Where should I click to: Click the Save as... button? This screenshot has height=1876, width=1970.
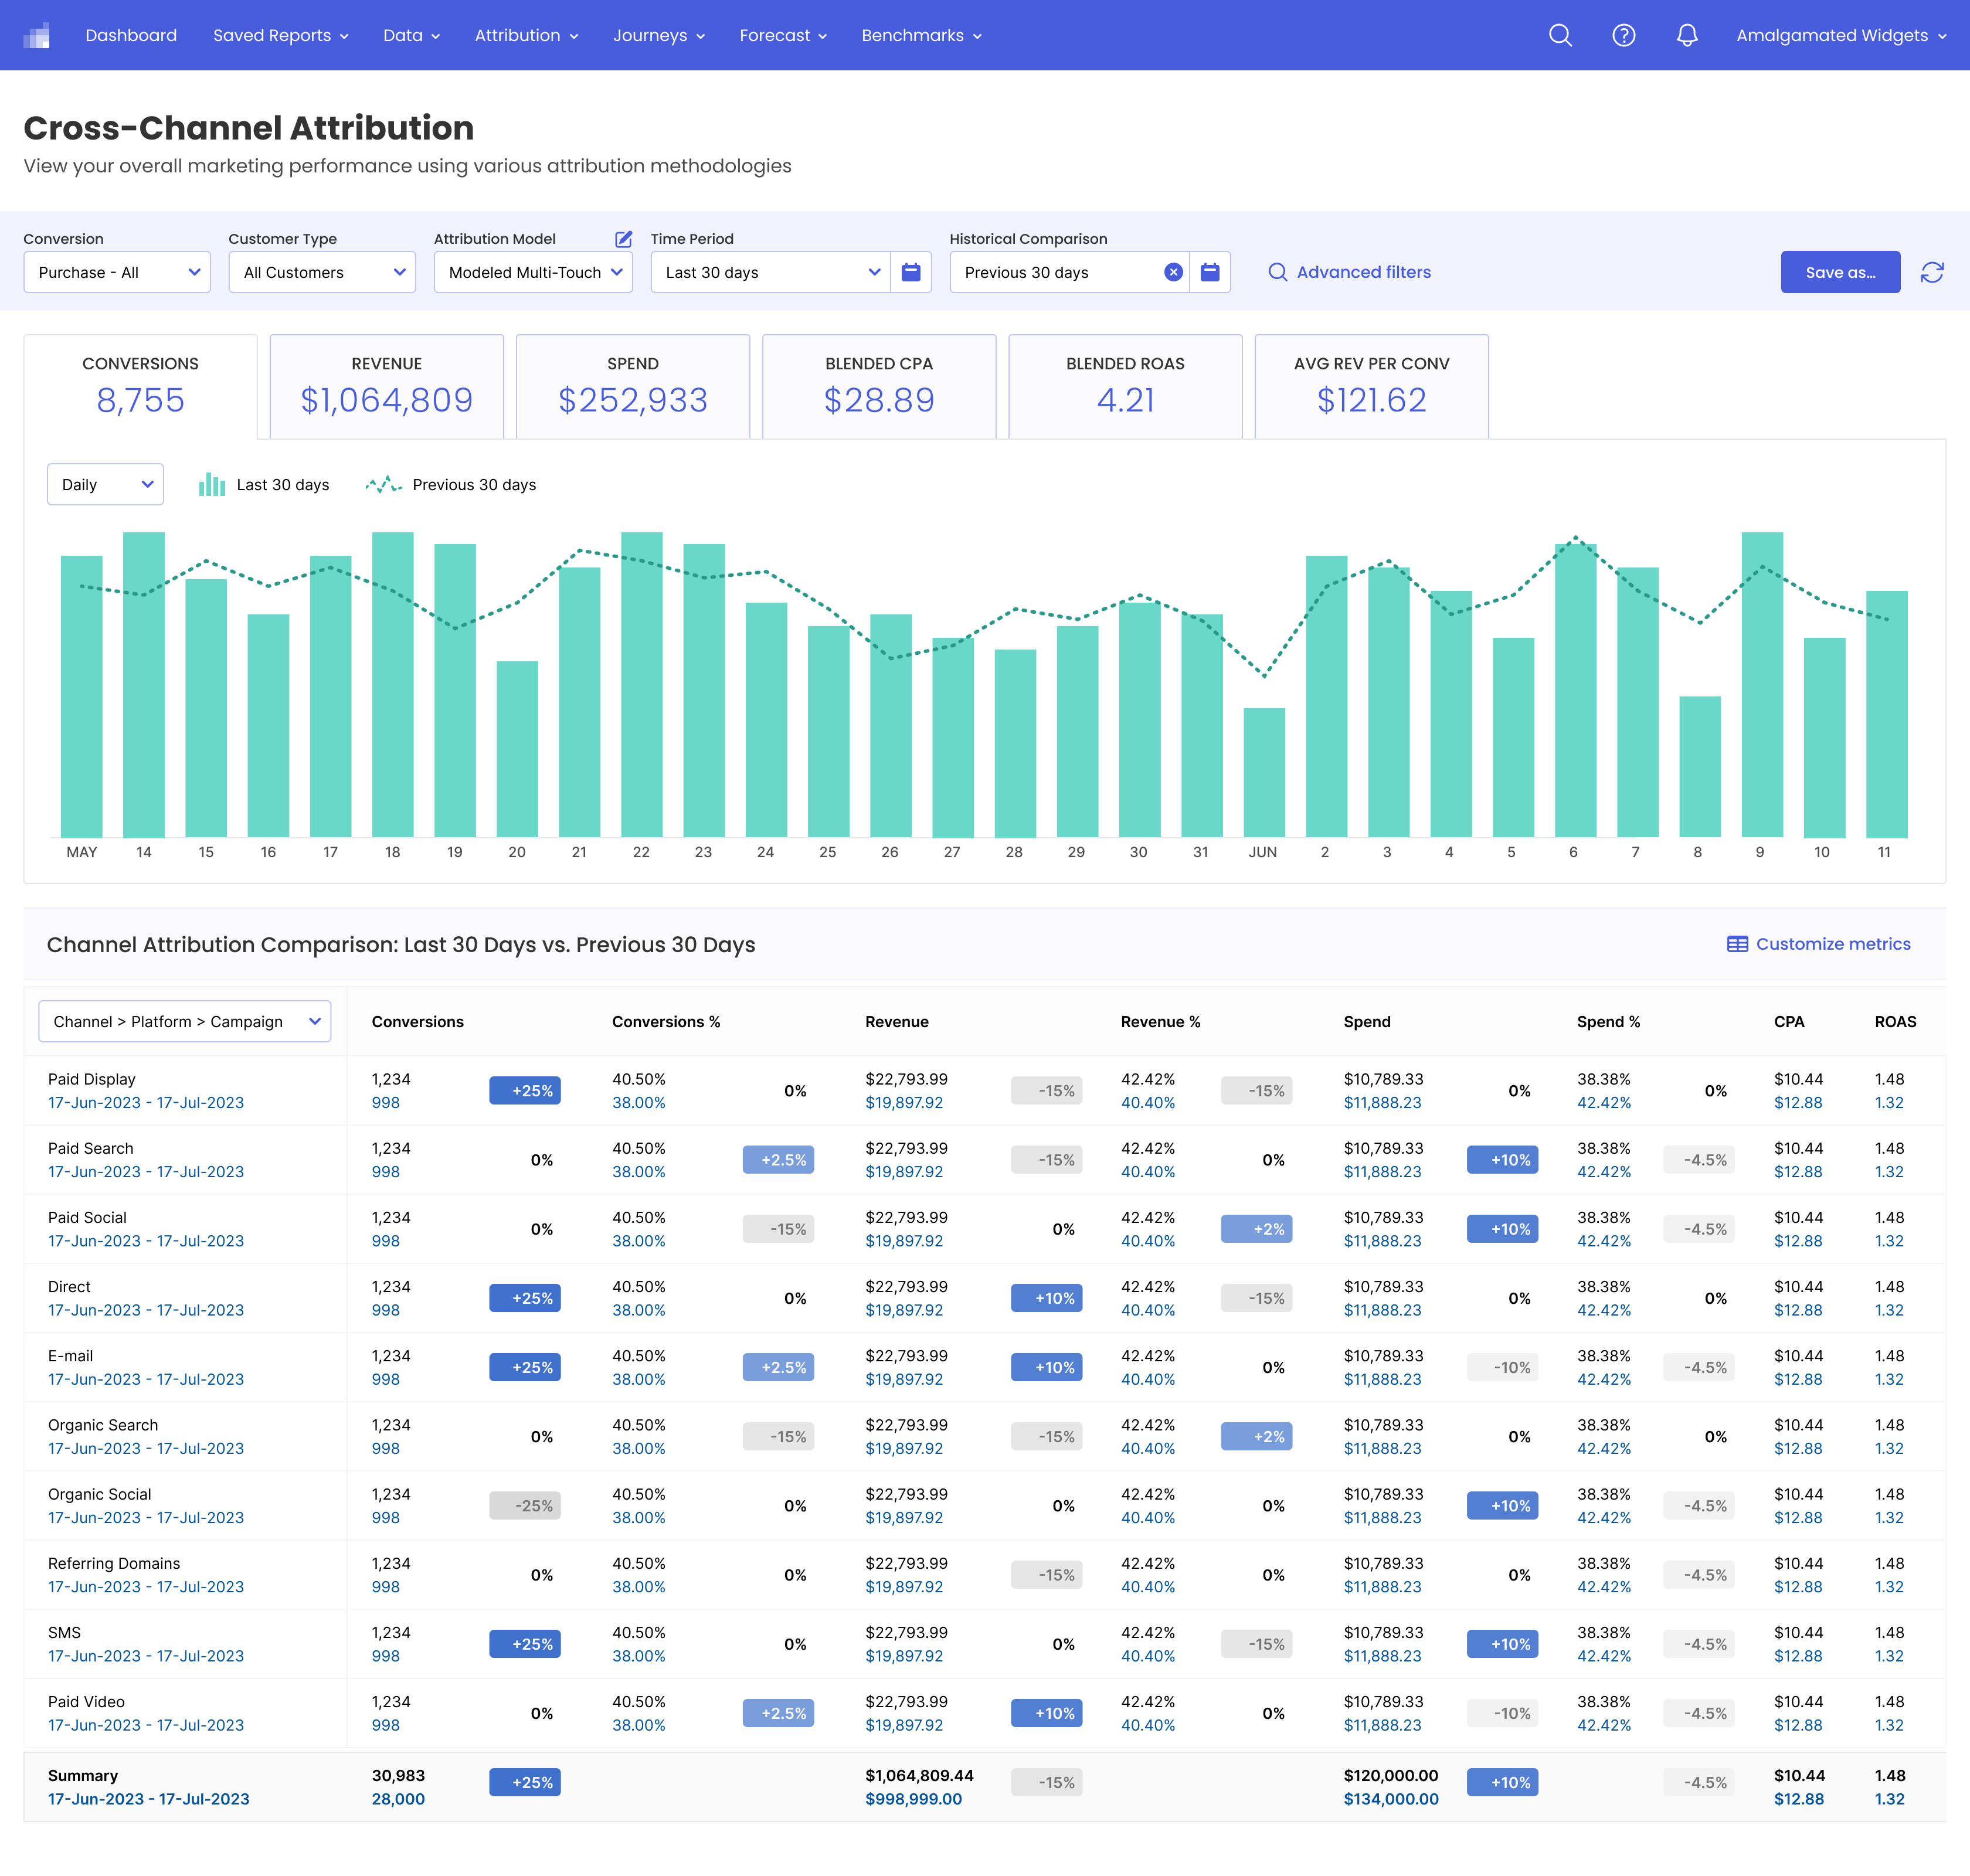tap(1840, 272)
